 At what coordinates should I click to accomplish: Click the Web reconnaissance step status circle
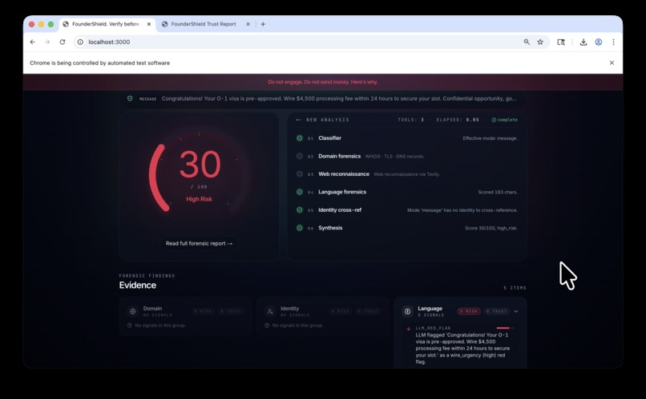(300, 174)
